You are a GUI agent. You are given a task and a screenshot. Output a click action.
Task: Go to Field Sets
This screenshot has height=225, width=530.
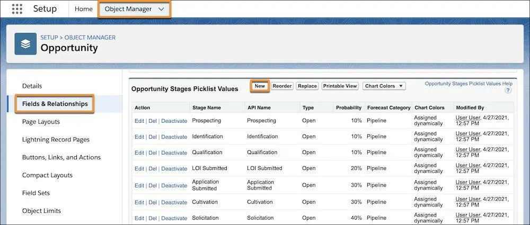click(x=36, y=193)
